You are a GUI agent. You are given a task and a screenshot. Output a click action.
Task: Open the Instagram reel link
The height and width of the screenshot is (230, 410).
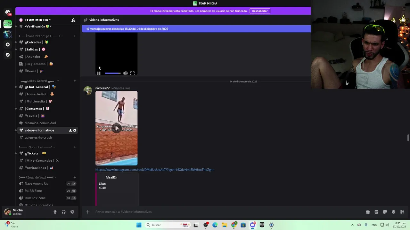tap(155, 170)
